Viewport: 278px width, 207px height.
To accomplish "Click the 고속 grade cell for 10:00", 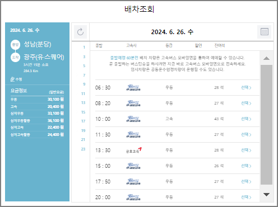I will pyautogui.click(x=169, y=119).
